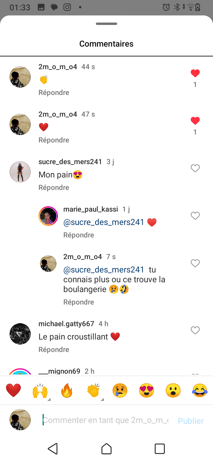Insert the crying face emoji reaction
The width and height of the screenshot is (213, 463).
tap(120, 390)
